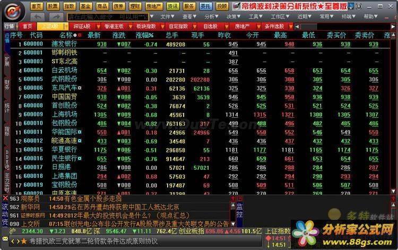This screenshot has width=398, height=250.
Task: Click the red square icon in 名称 header
Action: 80,35
